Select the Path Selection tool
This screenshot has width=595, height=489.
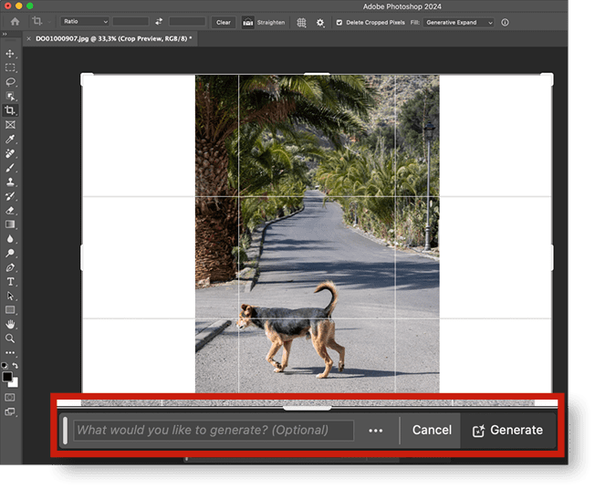pyautogui.click(x=10, y=296)
